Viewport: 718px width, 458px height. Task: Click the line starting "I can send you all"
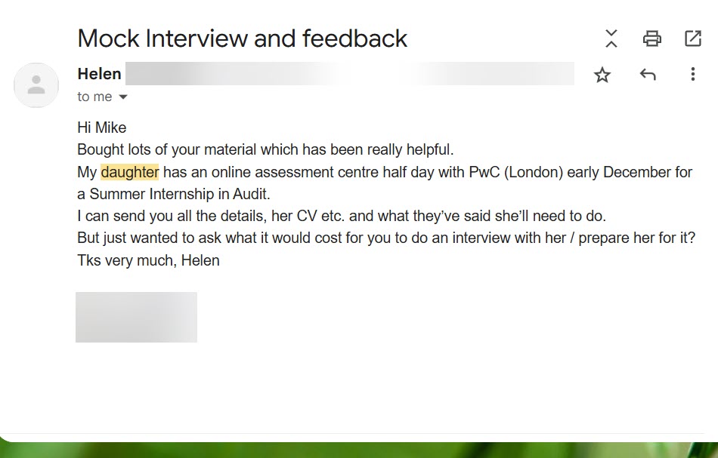click(x=340, y=216)
